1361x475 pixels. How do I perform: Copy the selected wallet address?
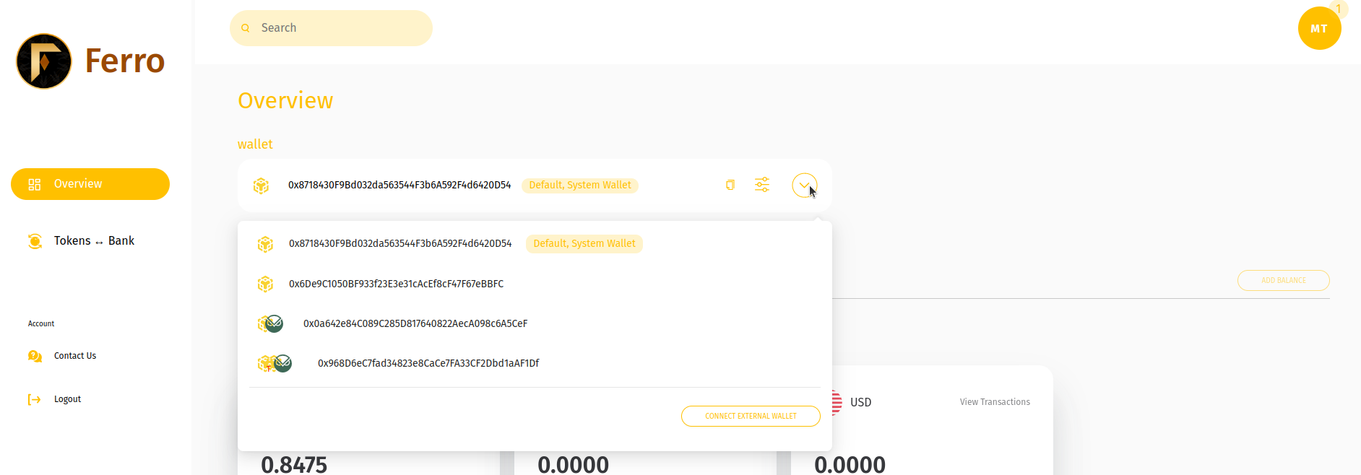click(730, 186)
